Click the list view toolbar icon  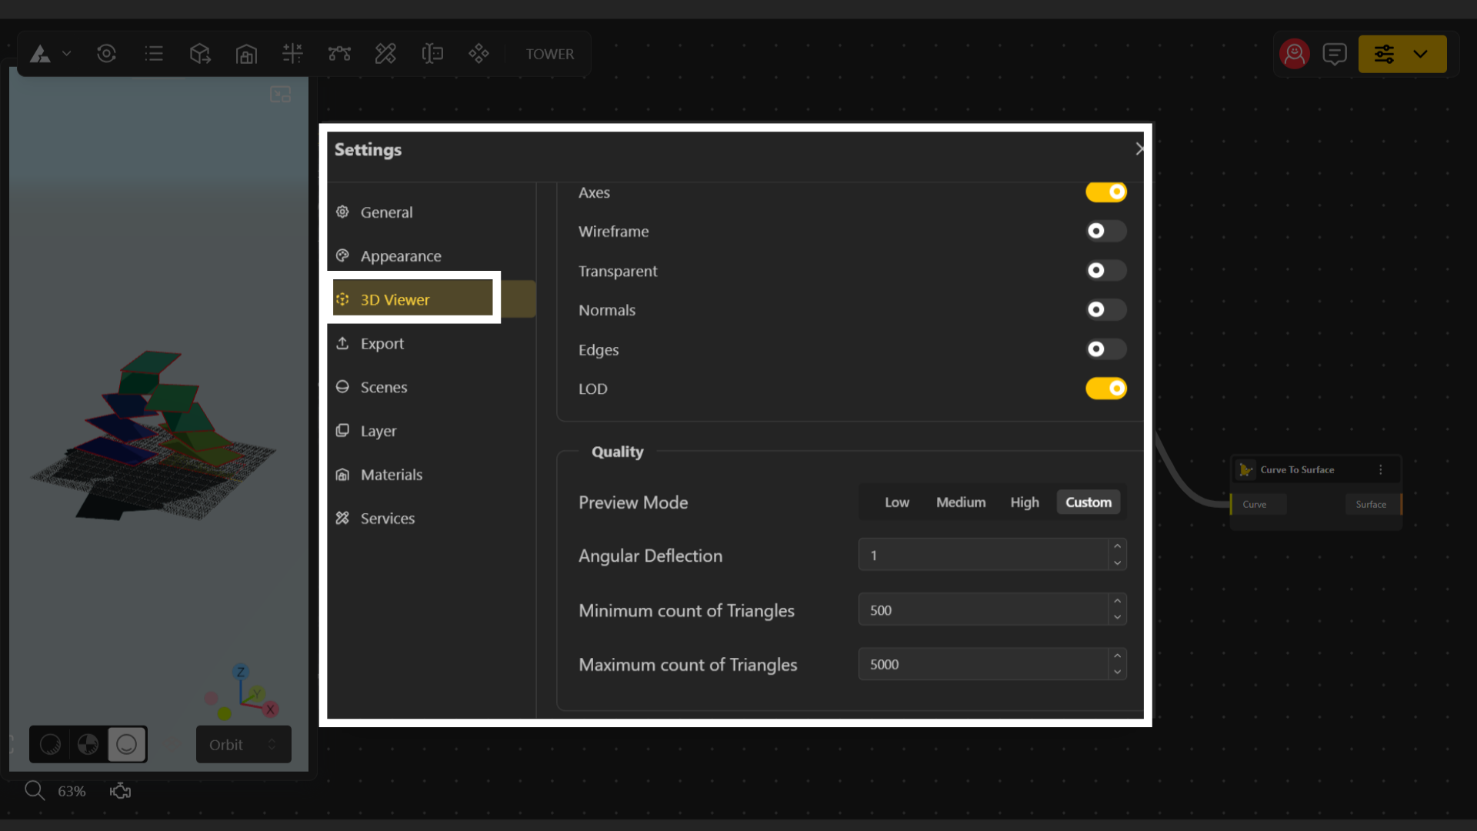click(x=154, y=54)
